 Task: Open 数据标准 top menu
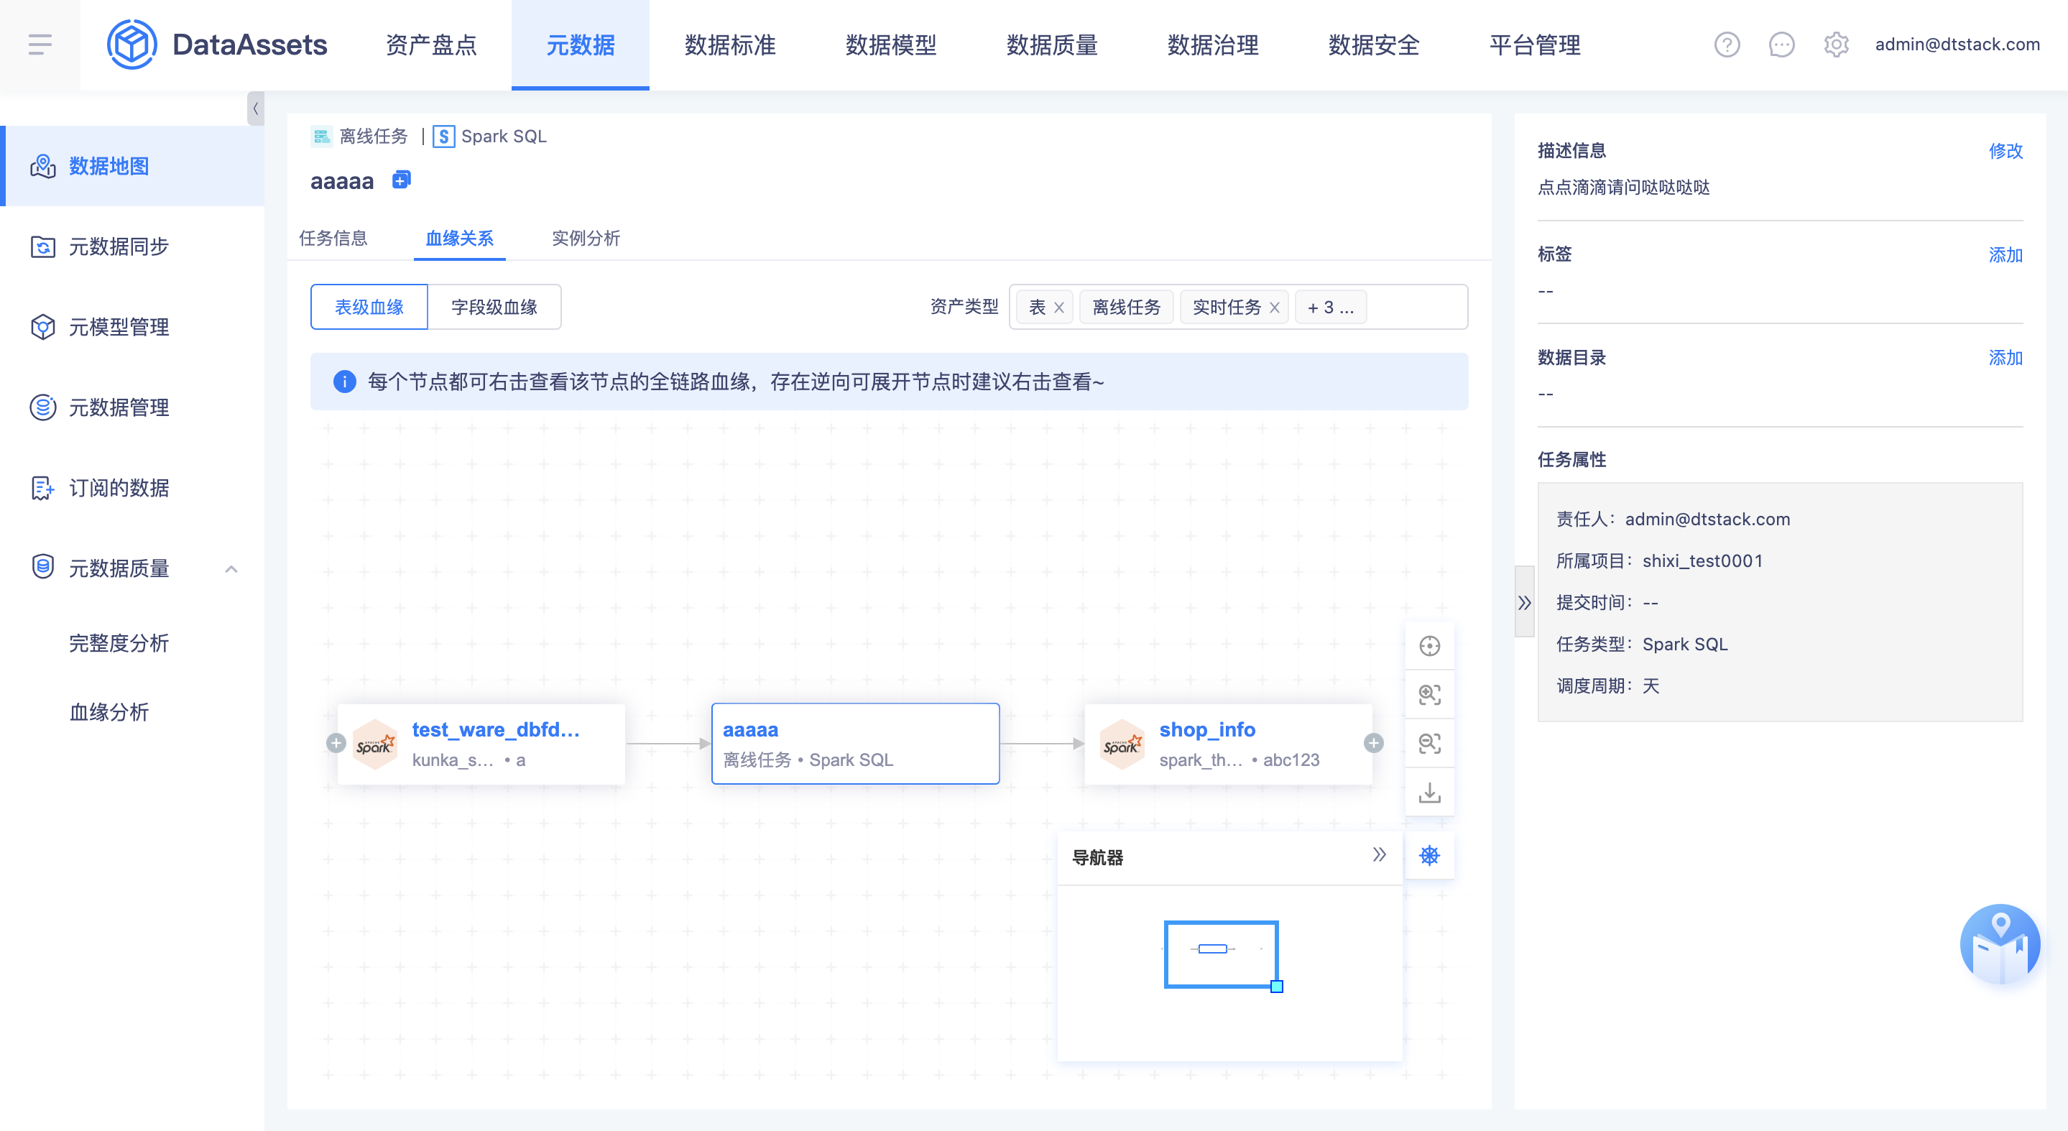(x=730, y=45)
